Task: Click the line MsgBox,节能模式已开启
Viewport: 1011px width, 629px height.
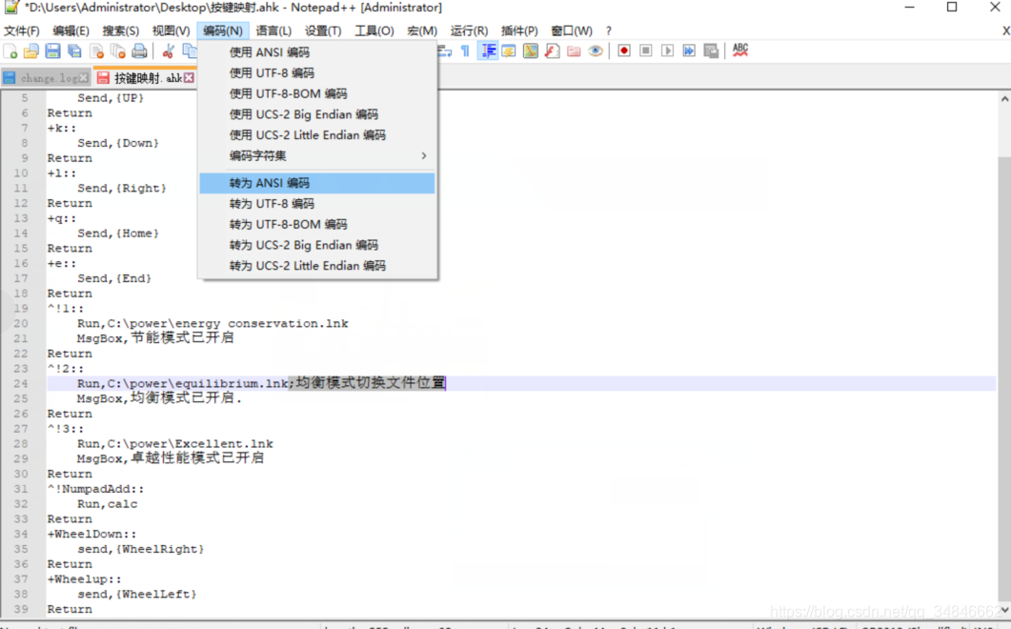Action: pos(155,338)
